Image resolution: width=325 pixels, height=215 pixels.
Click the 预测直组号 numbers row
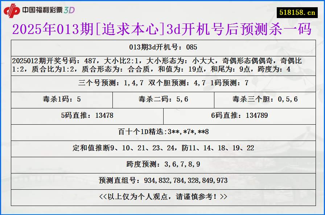[162, 179]
